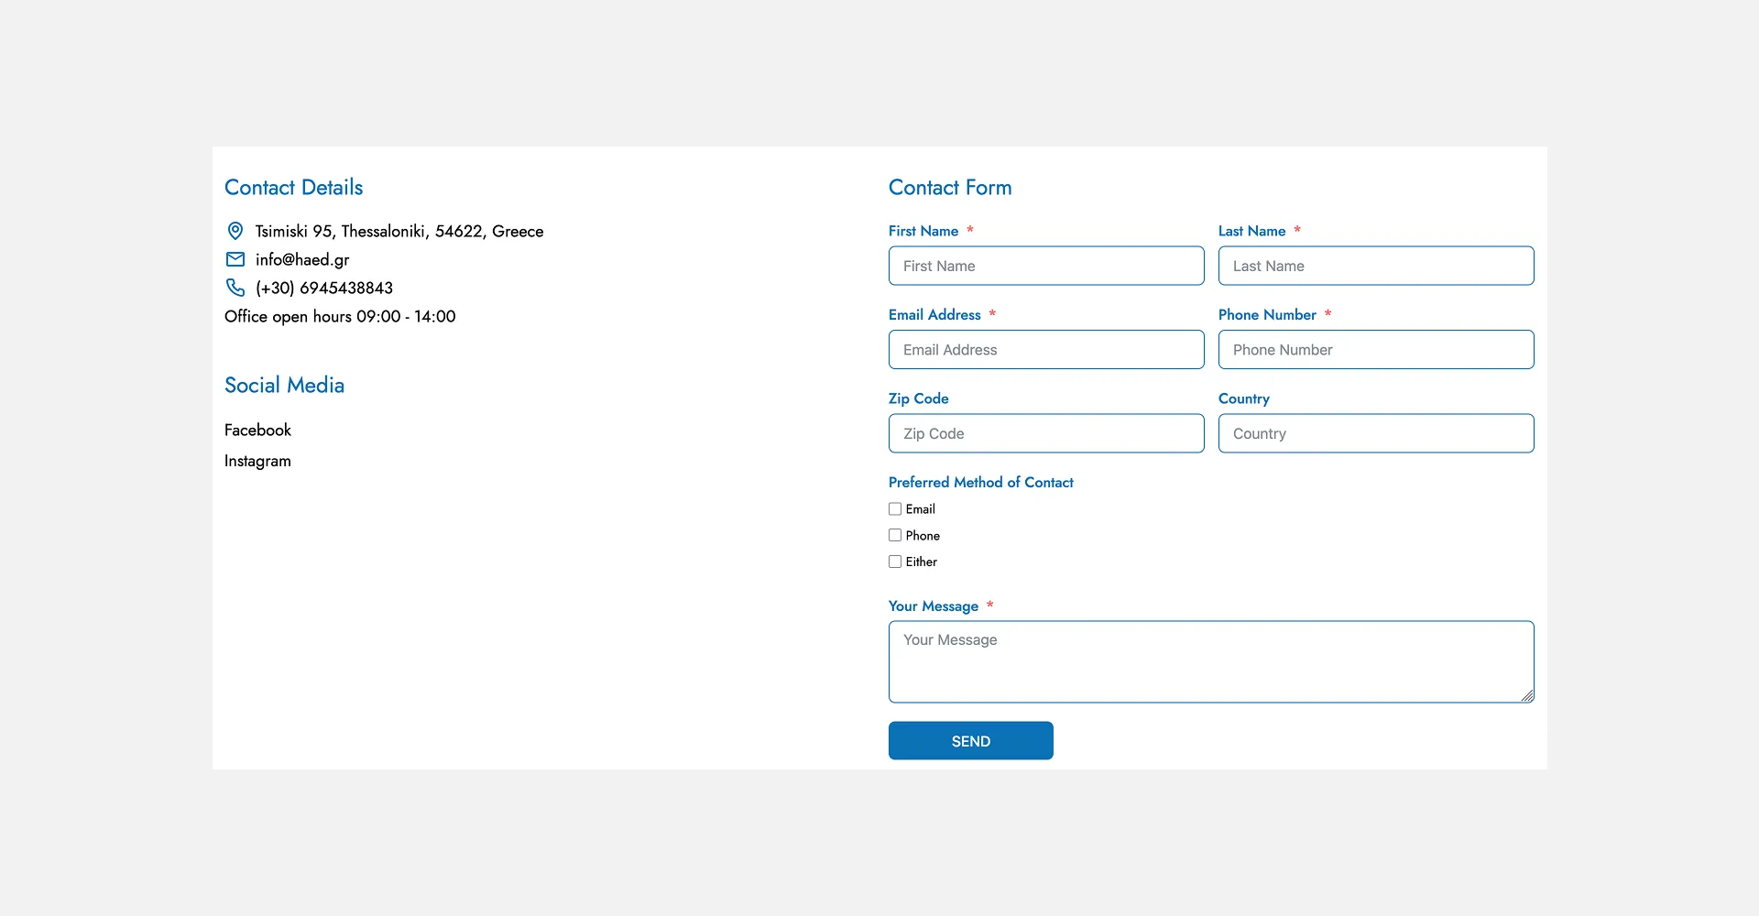Click the (+30) 6945438843 phone number
The width and height of the screenshot is (1759, 916).
pos(324,288)
